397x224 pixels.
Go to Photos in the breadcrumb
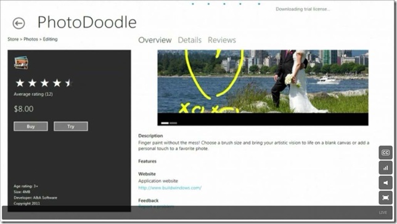[x=31, y=39]
